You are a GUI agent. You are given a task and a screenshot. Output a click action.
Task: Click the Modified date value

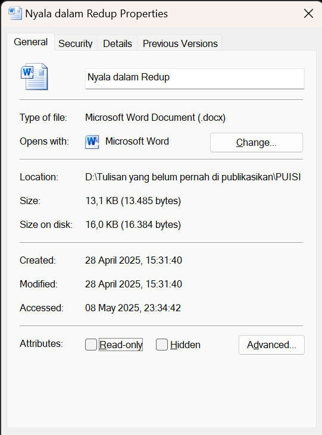[x=133, y=284]
